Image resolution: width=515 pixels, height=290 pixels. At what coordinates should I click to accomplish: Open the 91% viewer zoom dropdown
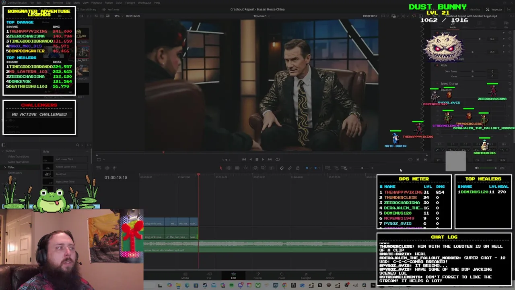pos(119,16)
